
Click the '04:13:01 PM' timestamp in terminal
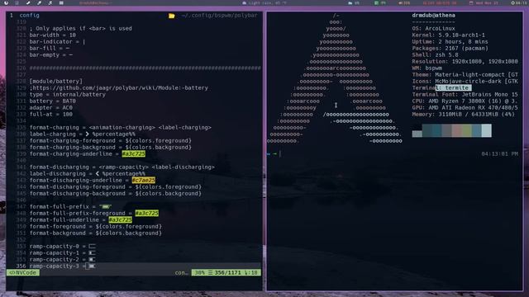tap(499, 154)
